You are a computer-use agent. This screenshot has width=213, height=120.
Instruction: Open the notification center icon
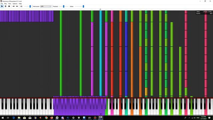209,118
